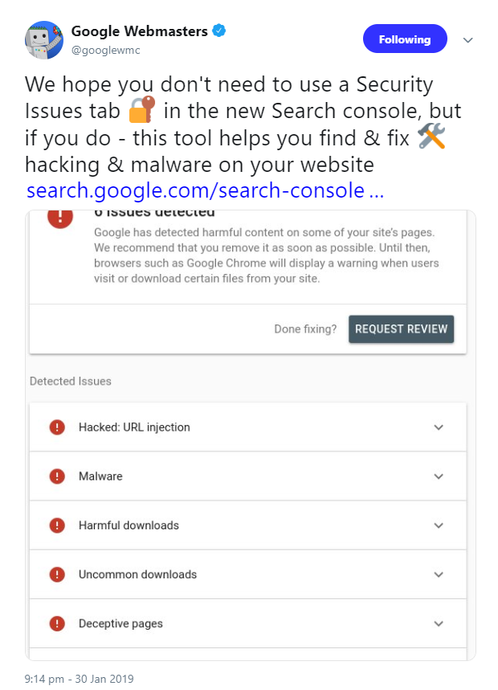
Task: Expand the Hacked: URL injection issue row
Action: tap(439, 427)
